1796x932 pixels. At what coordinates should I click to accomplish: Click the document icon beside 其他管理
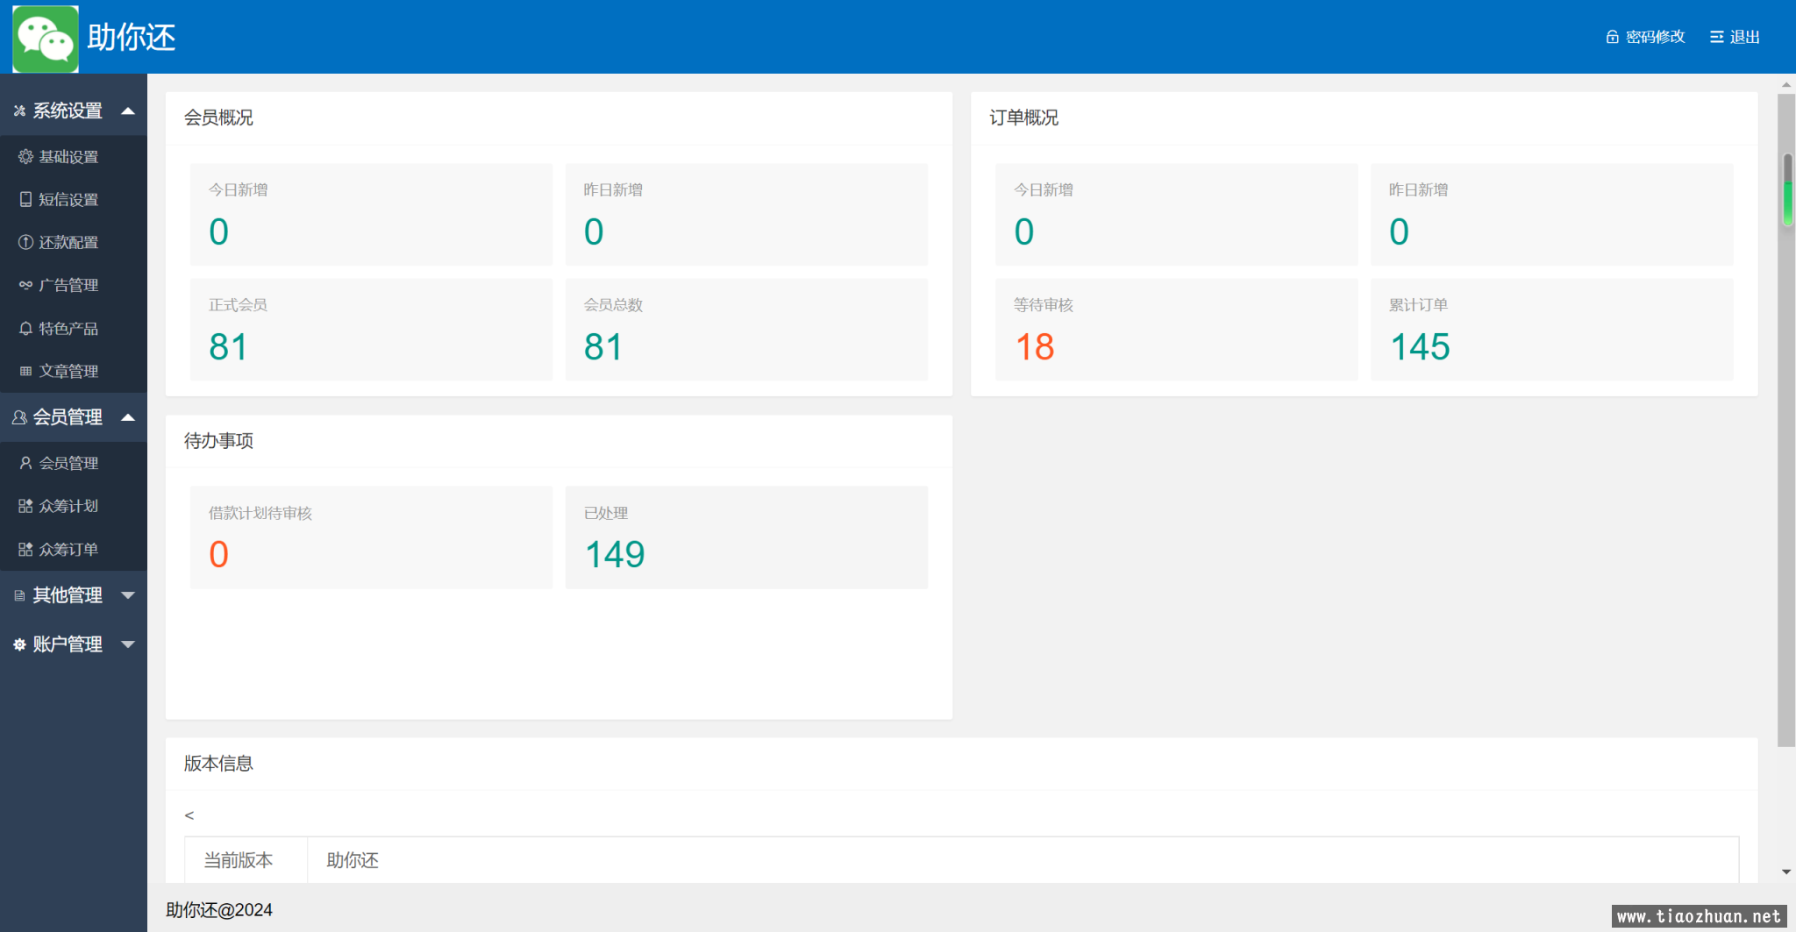coord(19,595)
